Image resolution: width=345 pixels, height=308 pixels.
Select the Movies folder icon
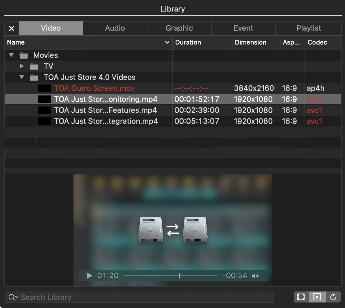[x=23, y=56]
